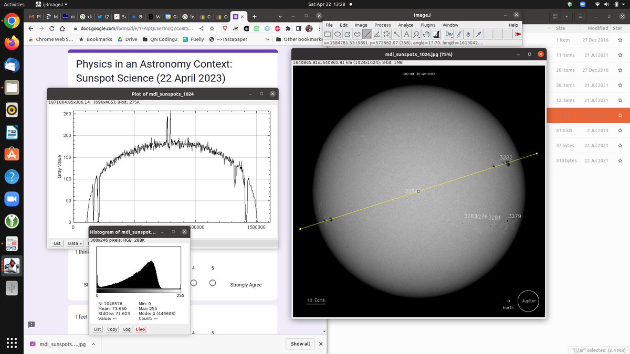The image size is (630, 354).
Task: Click the Log button in Histogram window
Action: click(x=127, y=329)
